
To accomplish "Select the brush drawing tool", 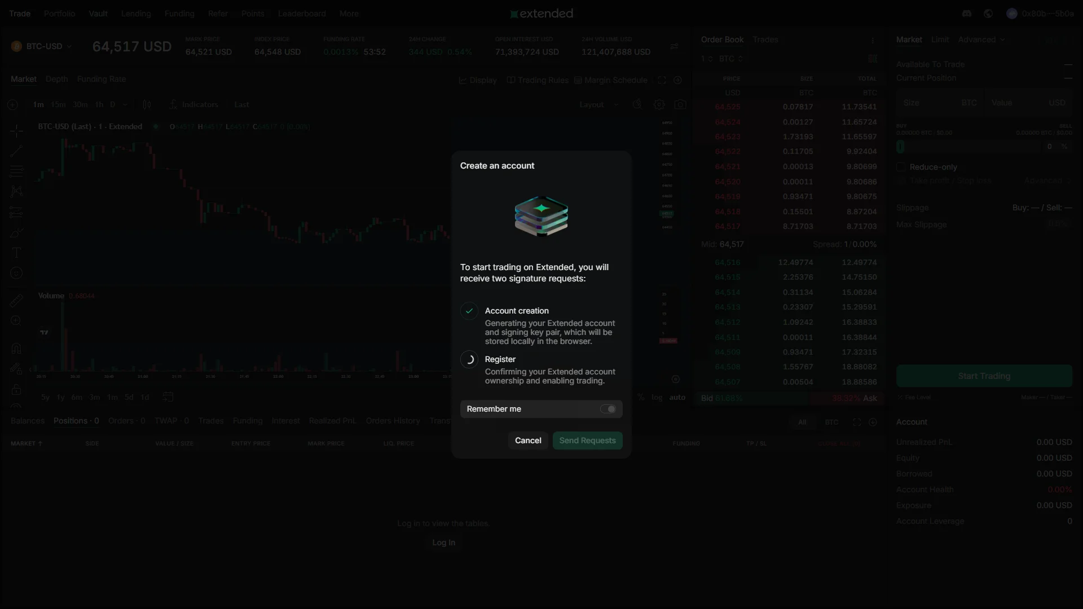I will coord(16,233).
